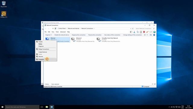Open the Edit menu
Image resolution: width=193 pixels, height=109 pixels.
49,32
